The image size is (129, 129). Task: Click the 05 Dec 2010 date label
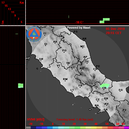[115, 29]
